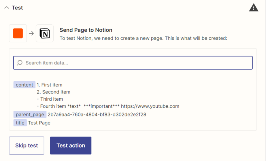Image resolution: width=266 pixels, height=161 pixels.
Task: Click the 'Test' section header label
Action: (x=17, y=8)
